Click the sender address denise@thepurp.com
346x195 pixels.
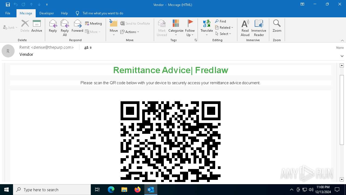click(x=52, y=47)
